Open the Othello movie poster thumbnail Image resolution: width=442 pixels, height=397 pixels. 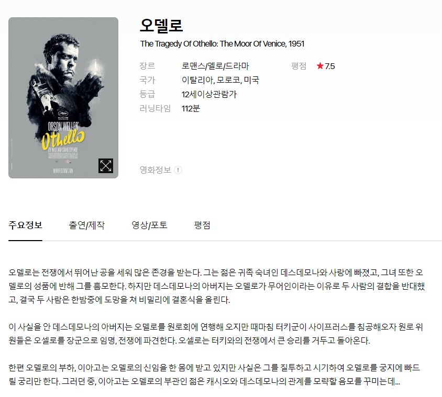pyautogui.click(x=63, y=98)
